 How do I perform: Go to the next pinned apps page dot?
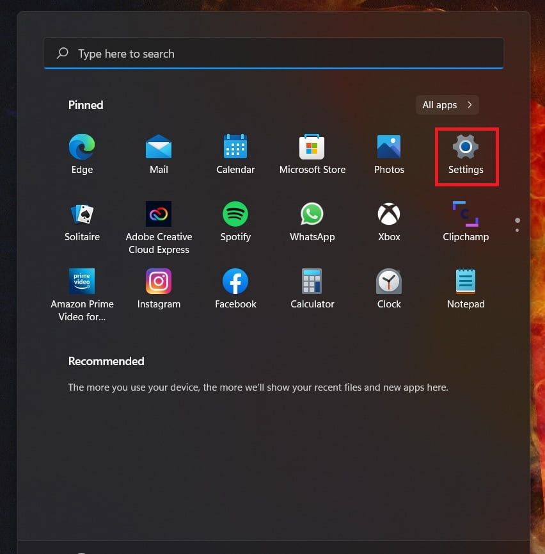point(517,231)
